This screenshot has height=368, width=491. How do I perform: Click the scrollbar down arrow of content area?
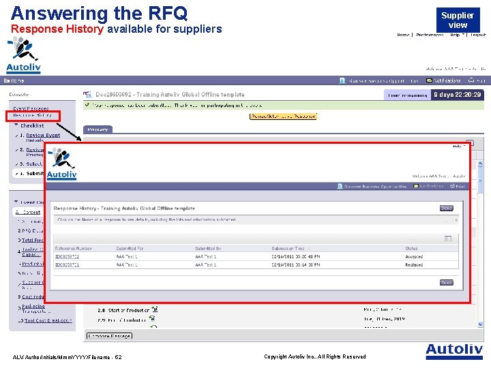[x=480, y=324]
